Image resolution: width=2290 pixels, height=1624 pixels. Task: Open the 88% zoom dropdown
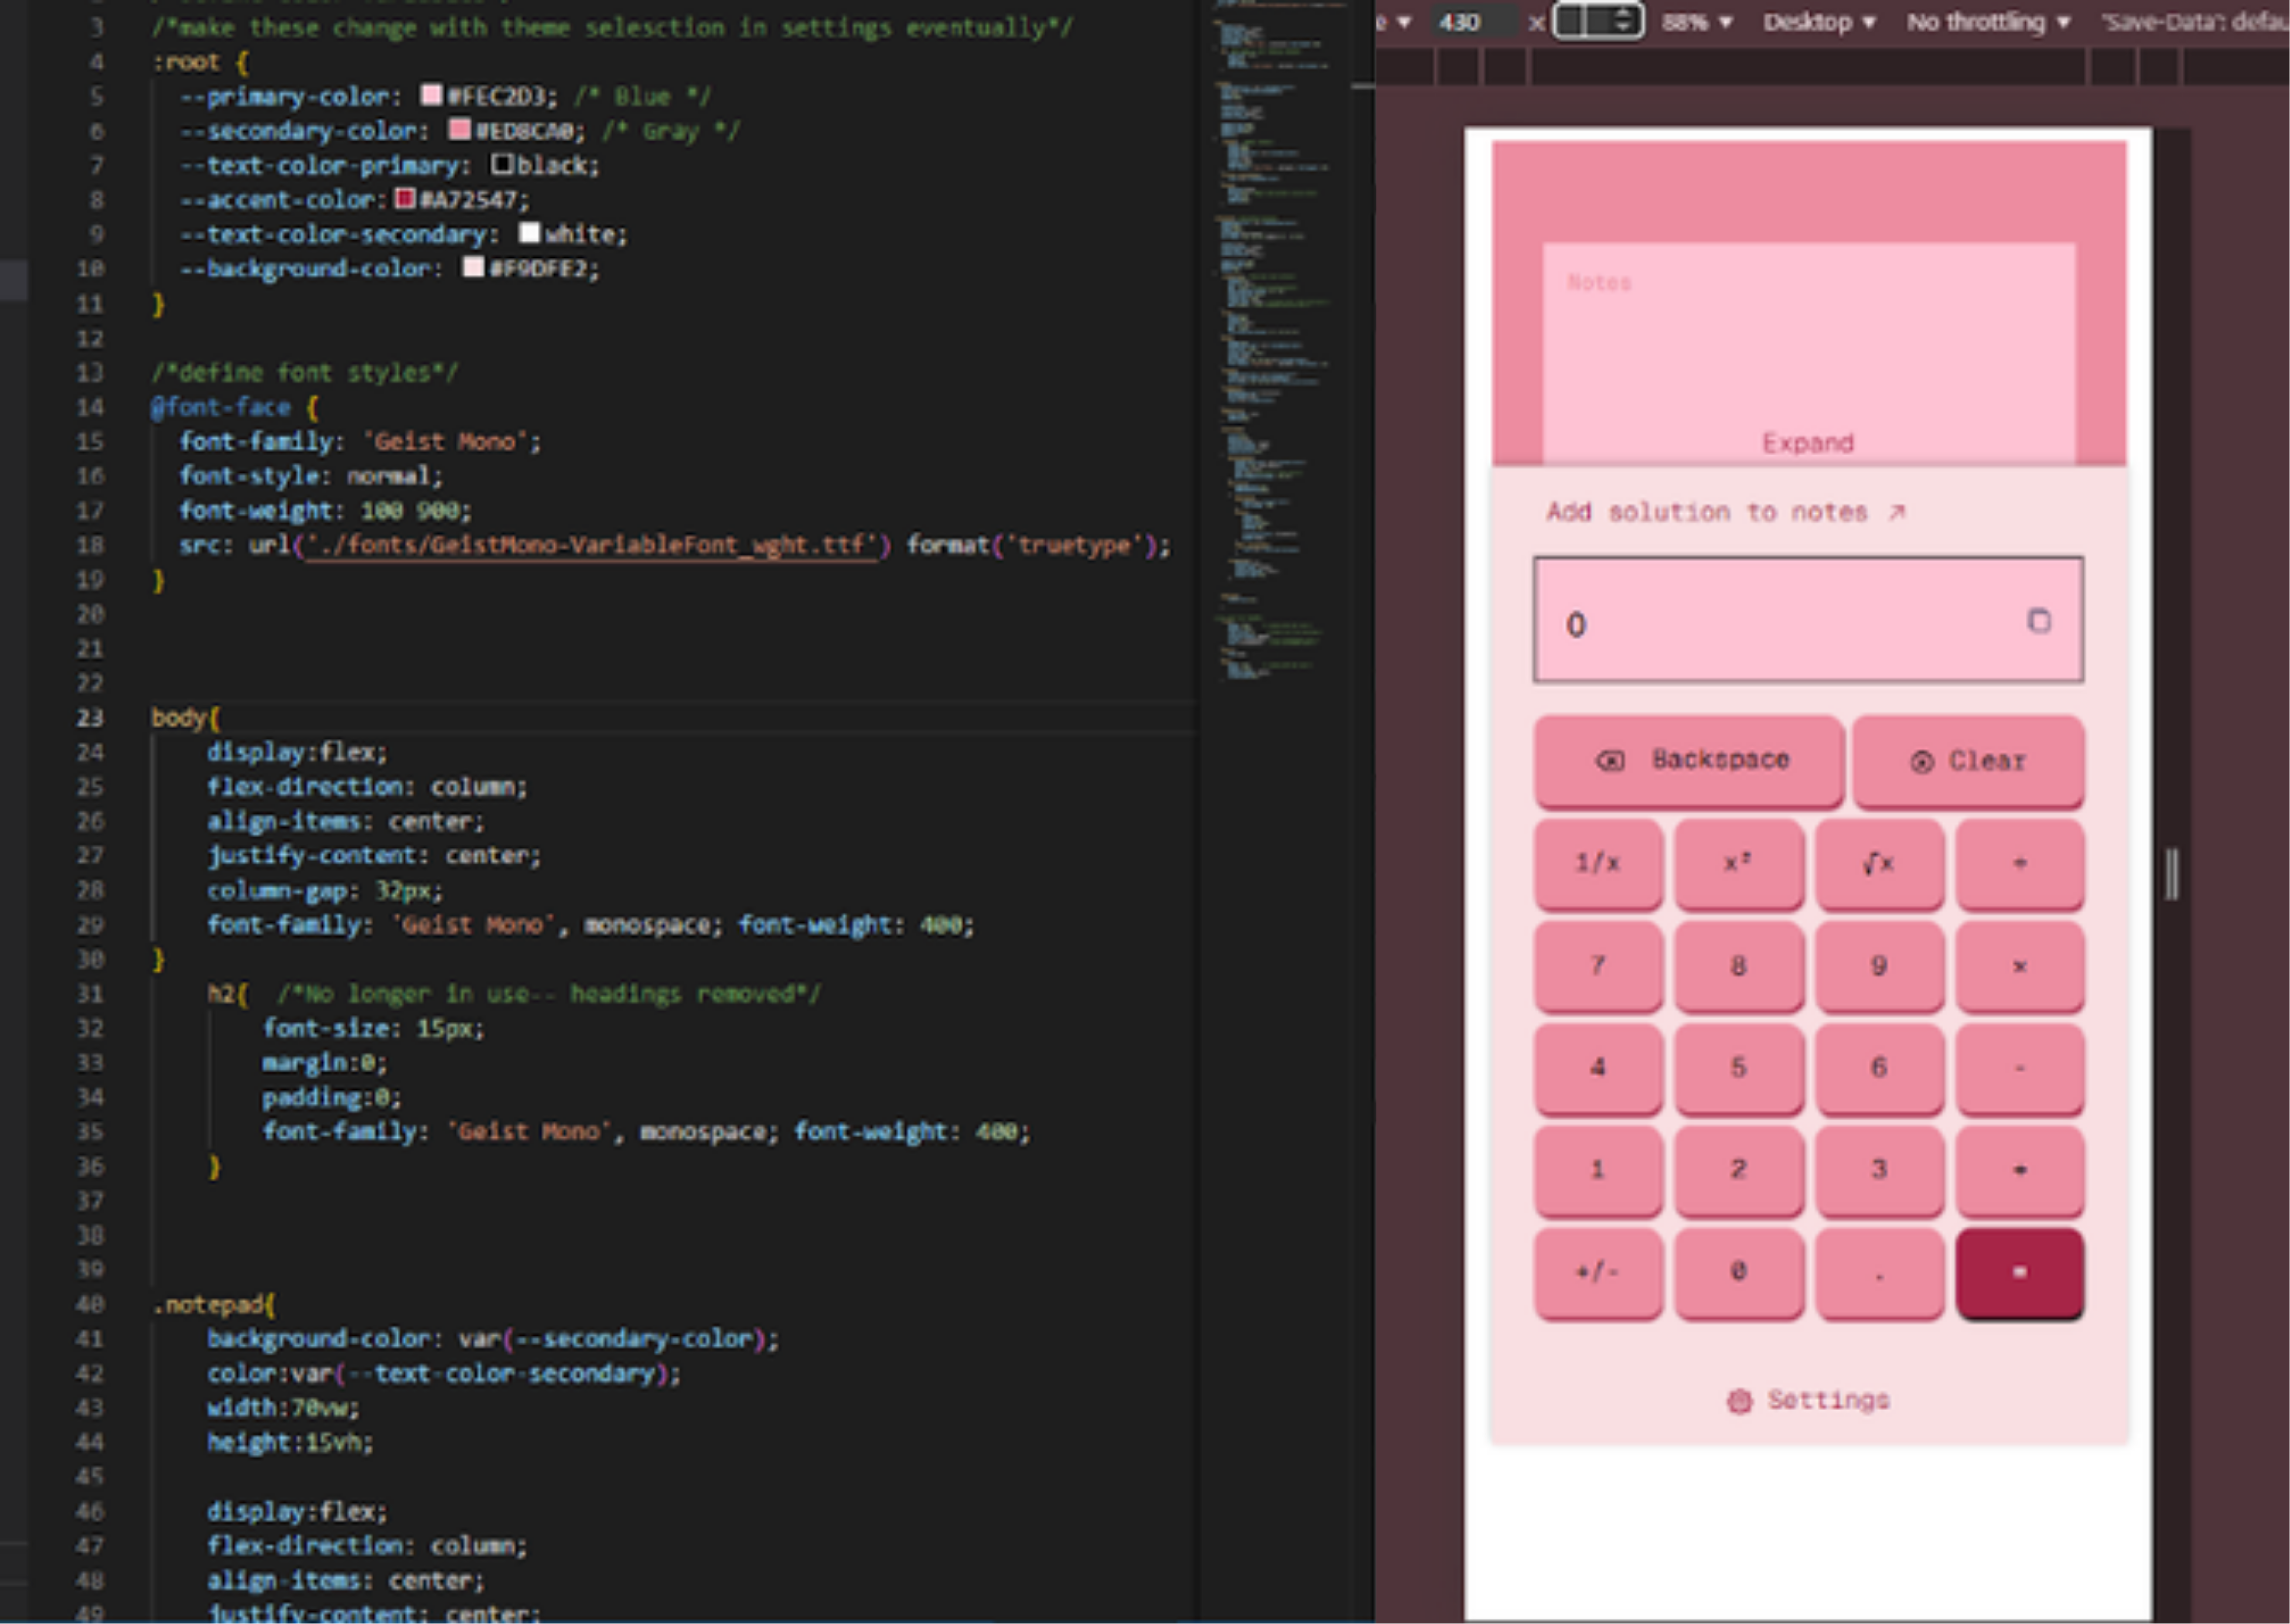click(1696, 22)
